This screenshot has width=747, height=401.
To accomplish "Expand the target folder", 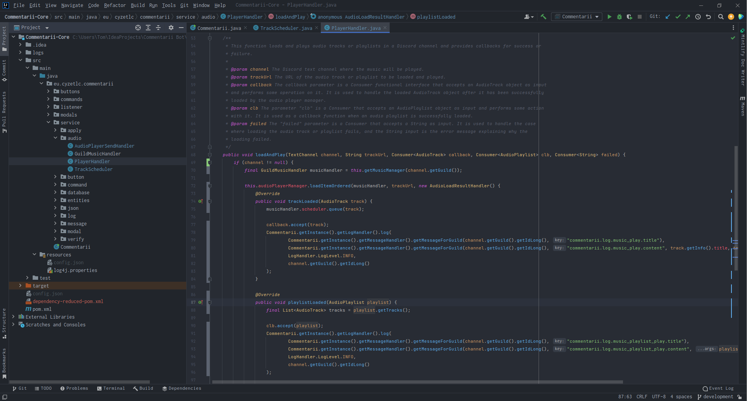I will pos(21,286).
